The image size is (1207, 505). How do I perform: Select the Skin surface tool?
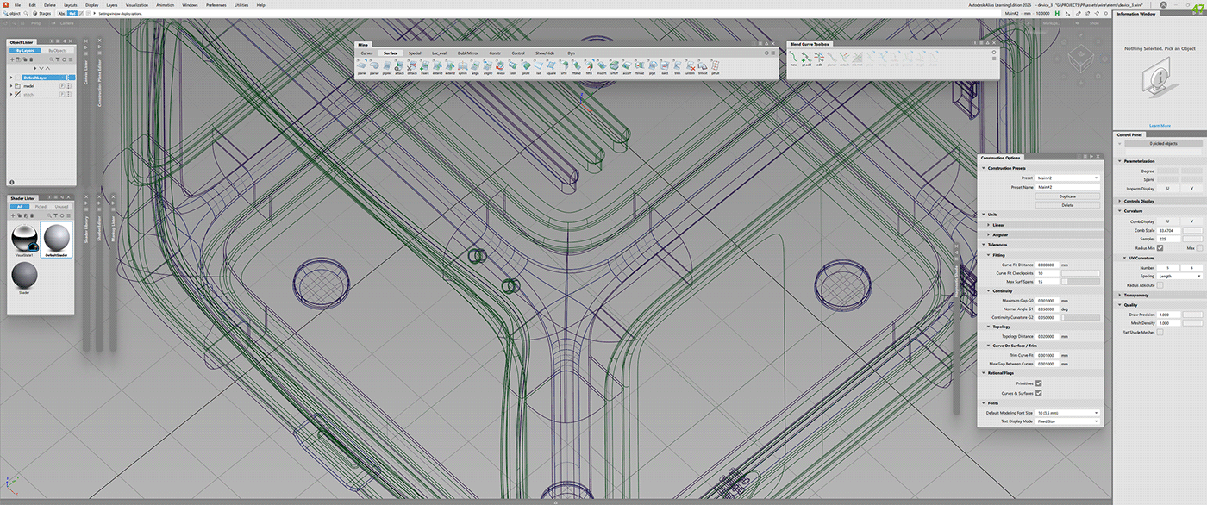(x=512, y=64)
